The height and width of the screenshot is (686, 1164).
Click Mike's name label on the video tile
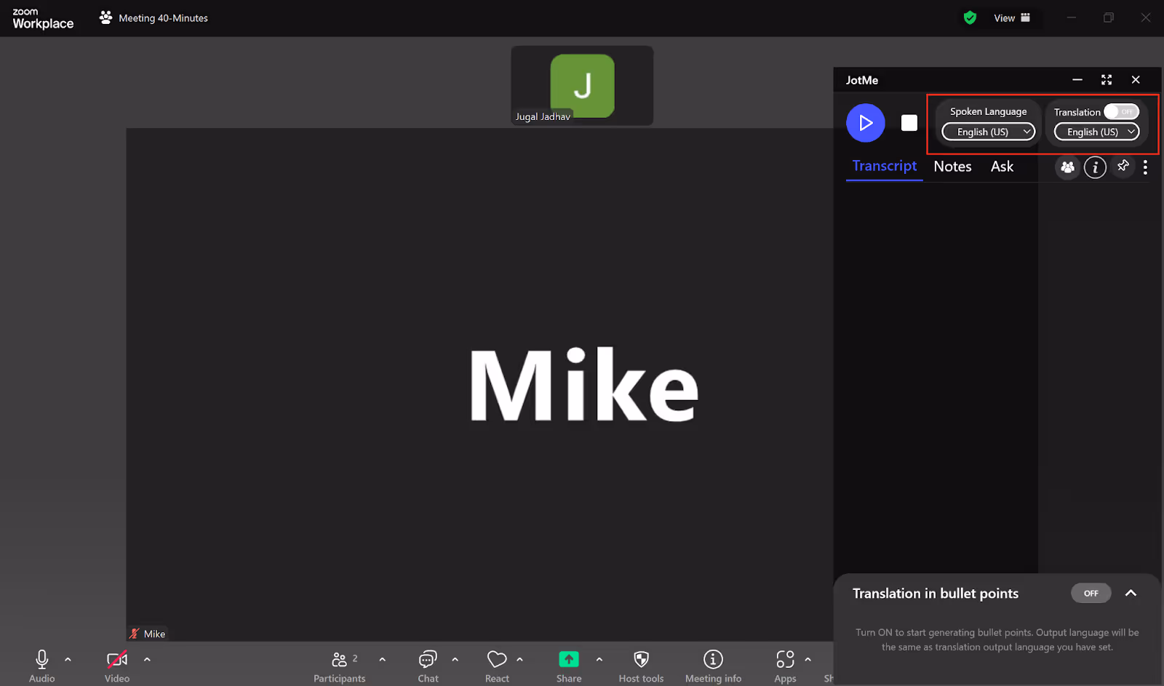point(154,634)
